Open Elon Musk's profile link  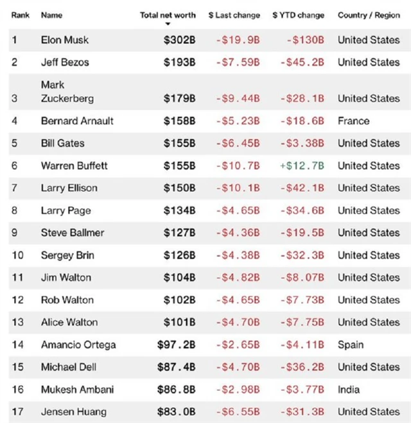click(x=65, y=40)
